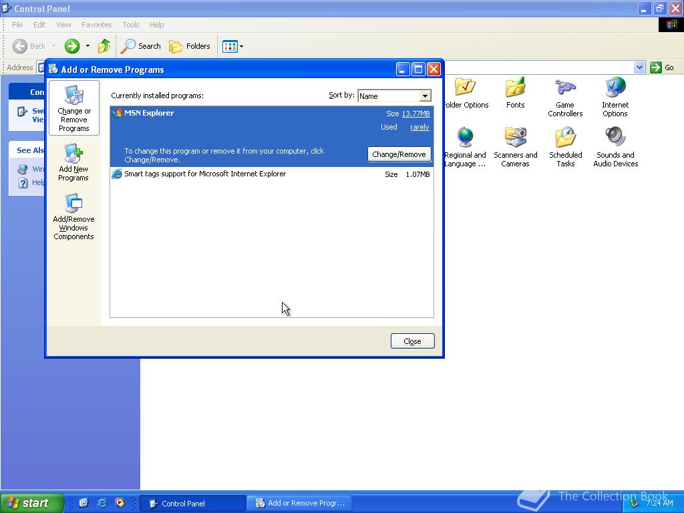Open Add/Remove Windows Components

pyautogui.click(x=73, y=217)
